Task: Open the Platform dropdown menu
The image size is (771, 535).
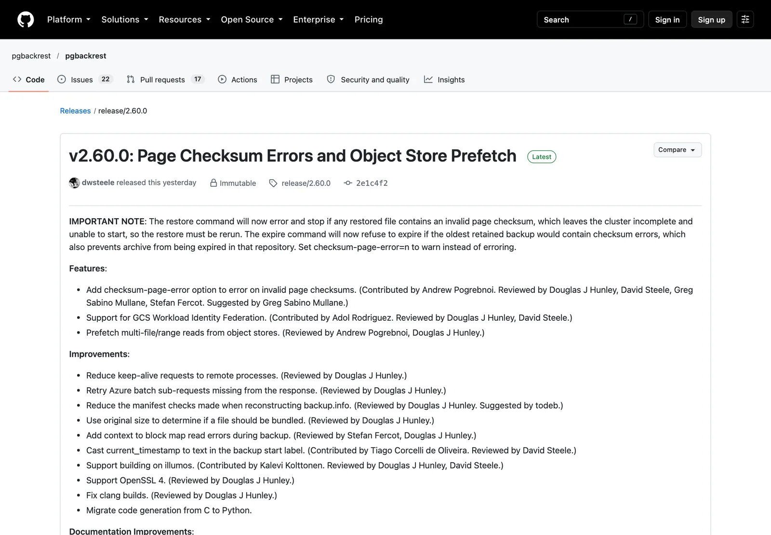Action: [x=69, y=20]
